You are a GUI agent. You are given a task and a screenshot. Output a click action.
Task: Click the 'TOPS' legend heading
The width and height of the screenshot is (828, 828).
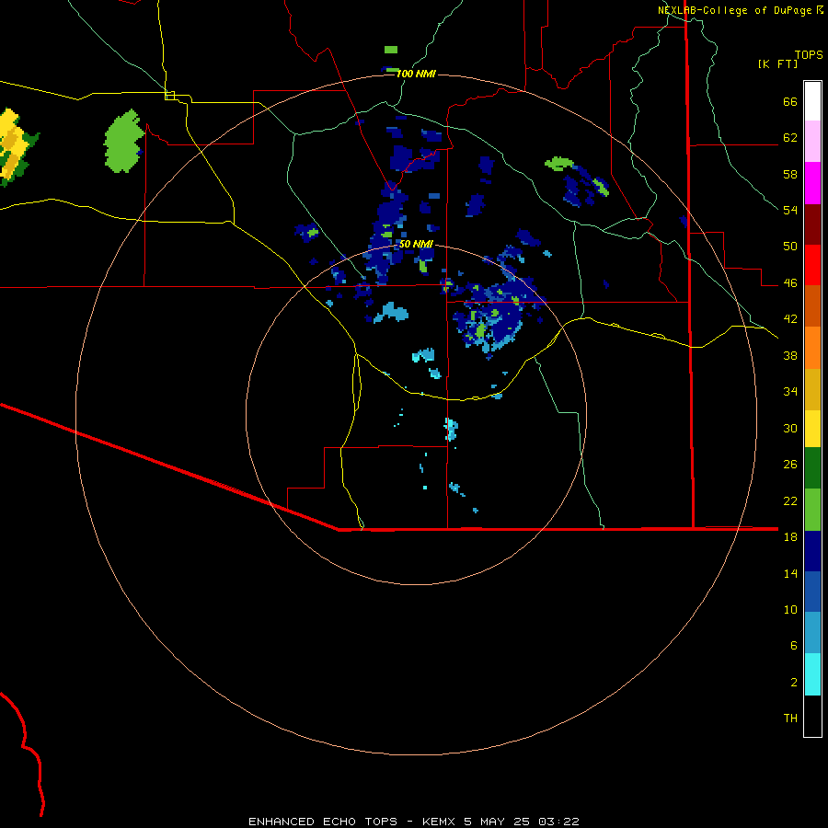(809, 54)
